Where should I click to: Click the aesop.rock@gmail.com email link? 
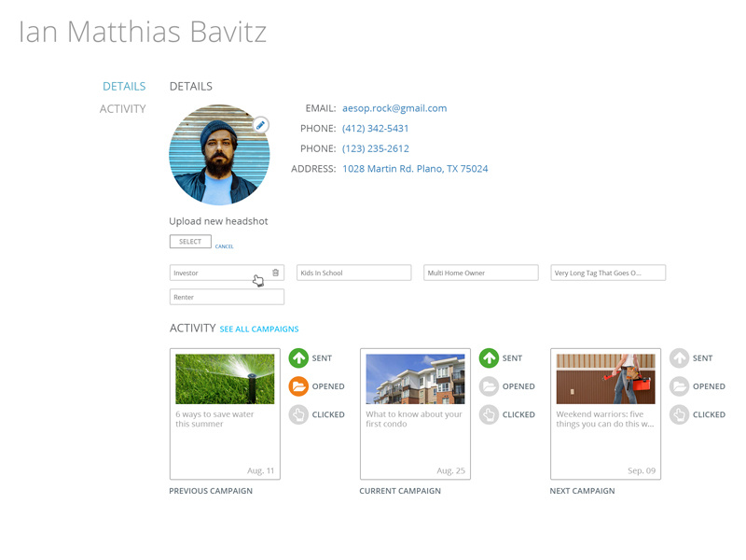pos(394,108)
